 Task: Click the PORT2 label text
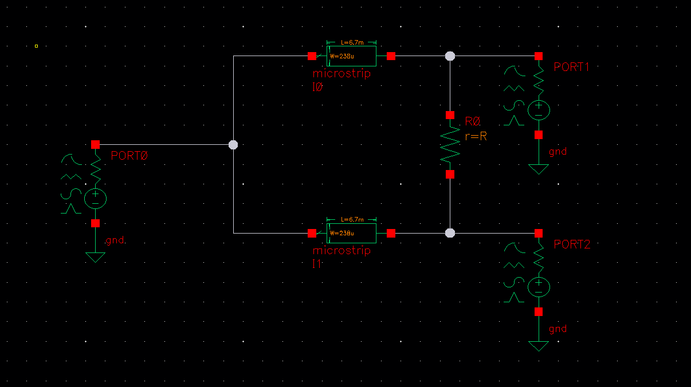[x=572, y=244]
